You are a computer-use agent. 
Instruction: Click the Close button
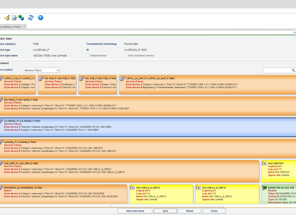coord(214,211)
